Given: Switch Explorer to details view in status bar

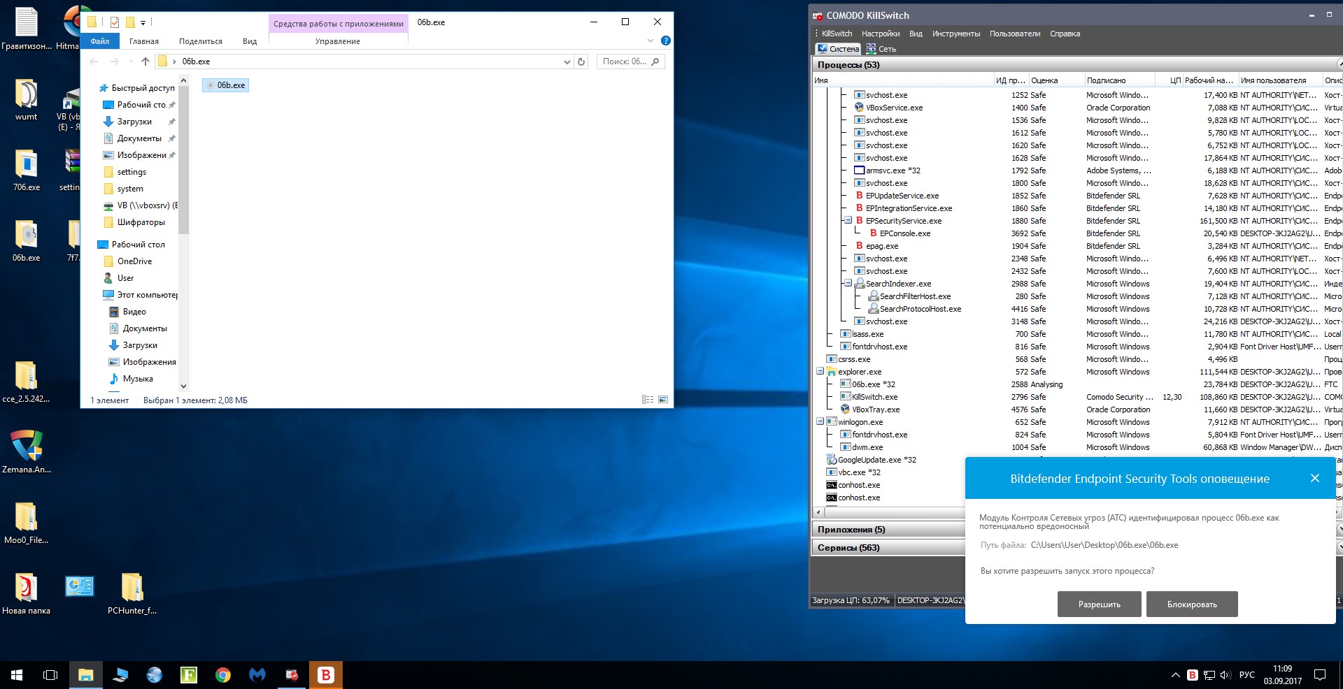Looking at the screenshot, I should [647, 400].
